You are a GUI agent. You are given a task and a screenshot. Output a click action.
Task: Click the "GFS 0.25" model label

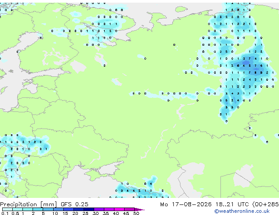(x=74, y=204)
